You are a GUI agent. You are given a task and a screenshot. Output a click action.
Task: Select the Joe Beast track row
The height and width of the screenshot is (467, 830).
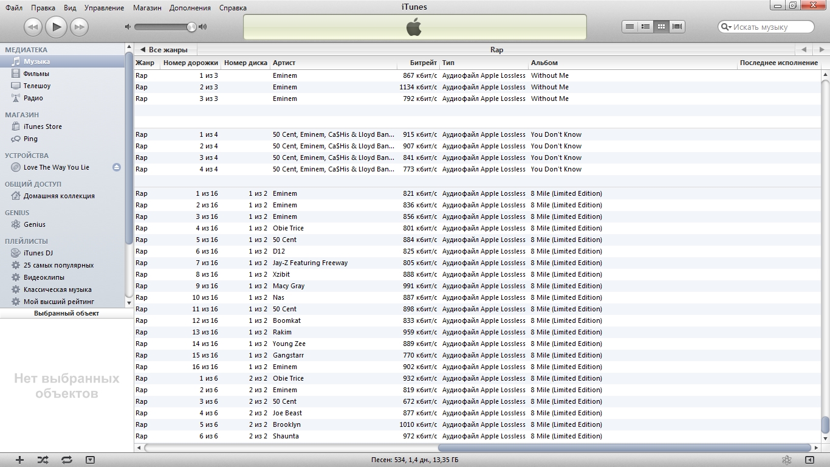pyautogui.click(x=477, y=413)
